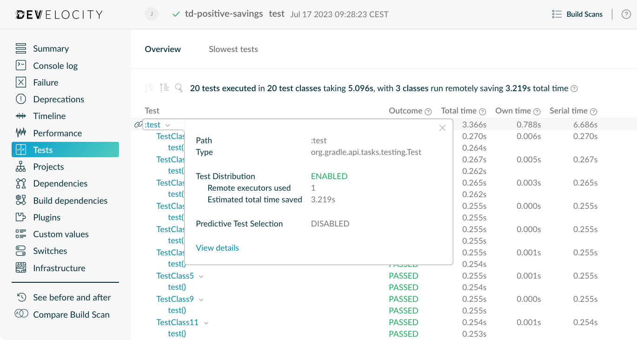
Task: Switch to the Slowest tests tab
Action: [x=233, y=49]
